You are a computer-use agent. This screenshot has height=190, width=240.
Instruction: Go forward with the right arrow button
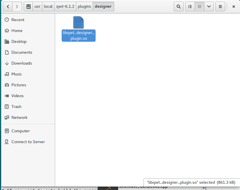click(x=17, y=7)
